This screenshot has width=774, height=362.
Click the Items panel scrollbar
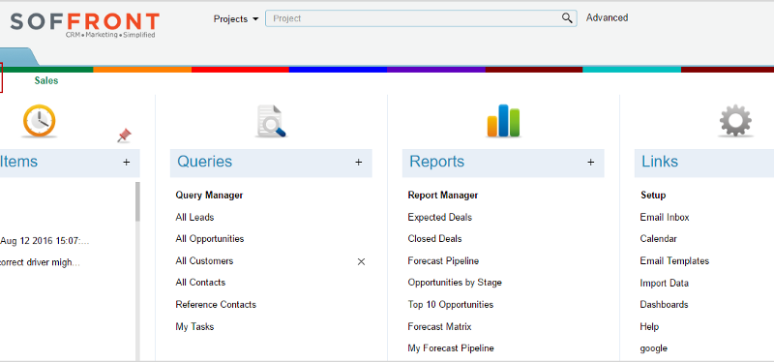[x=137, y=202]
